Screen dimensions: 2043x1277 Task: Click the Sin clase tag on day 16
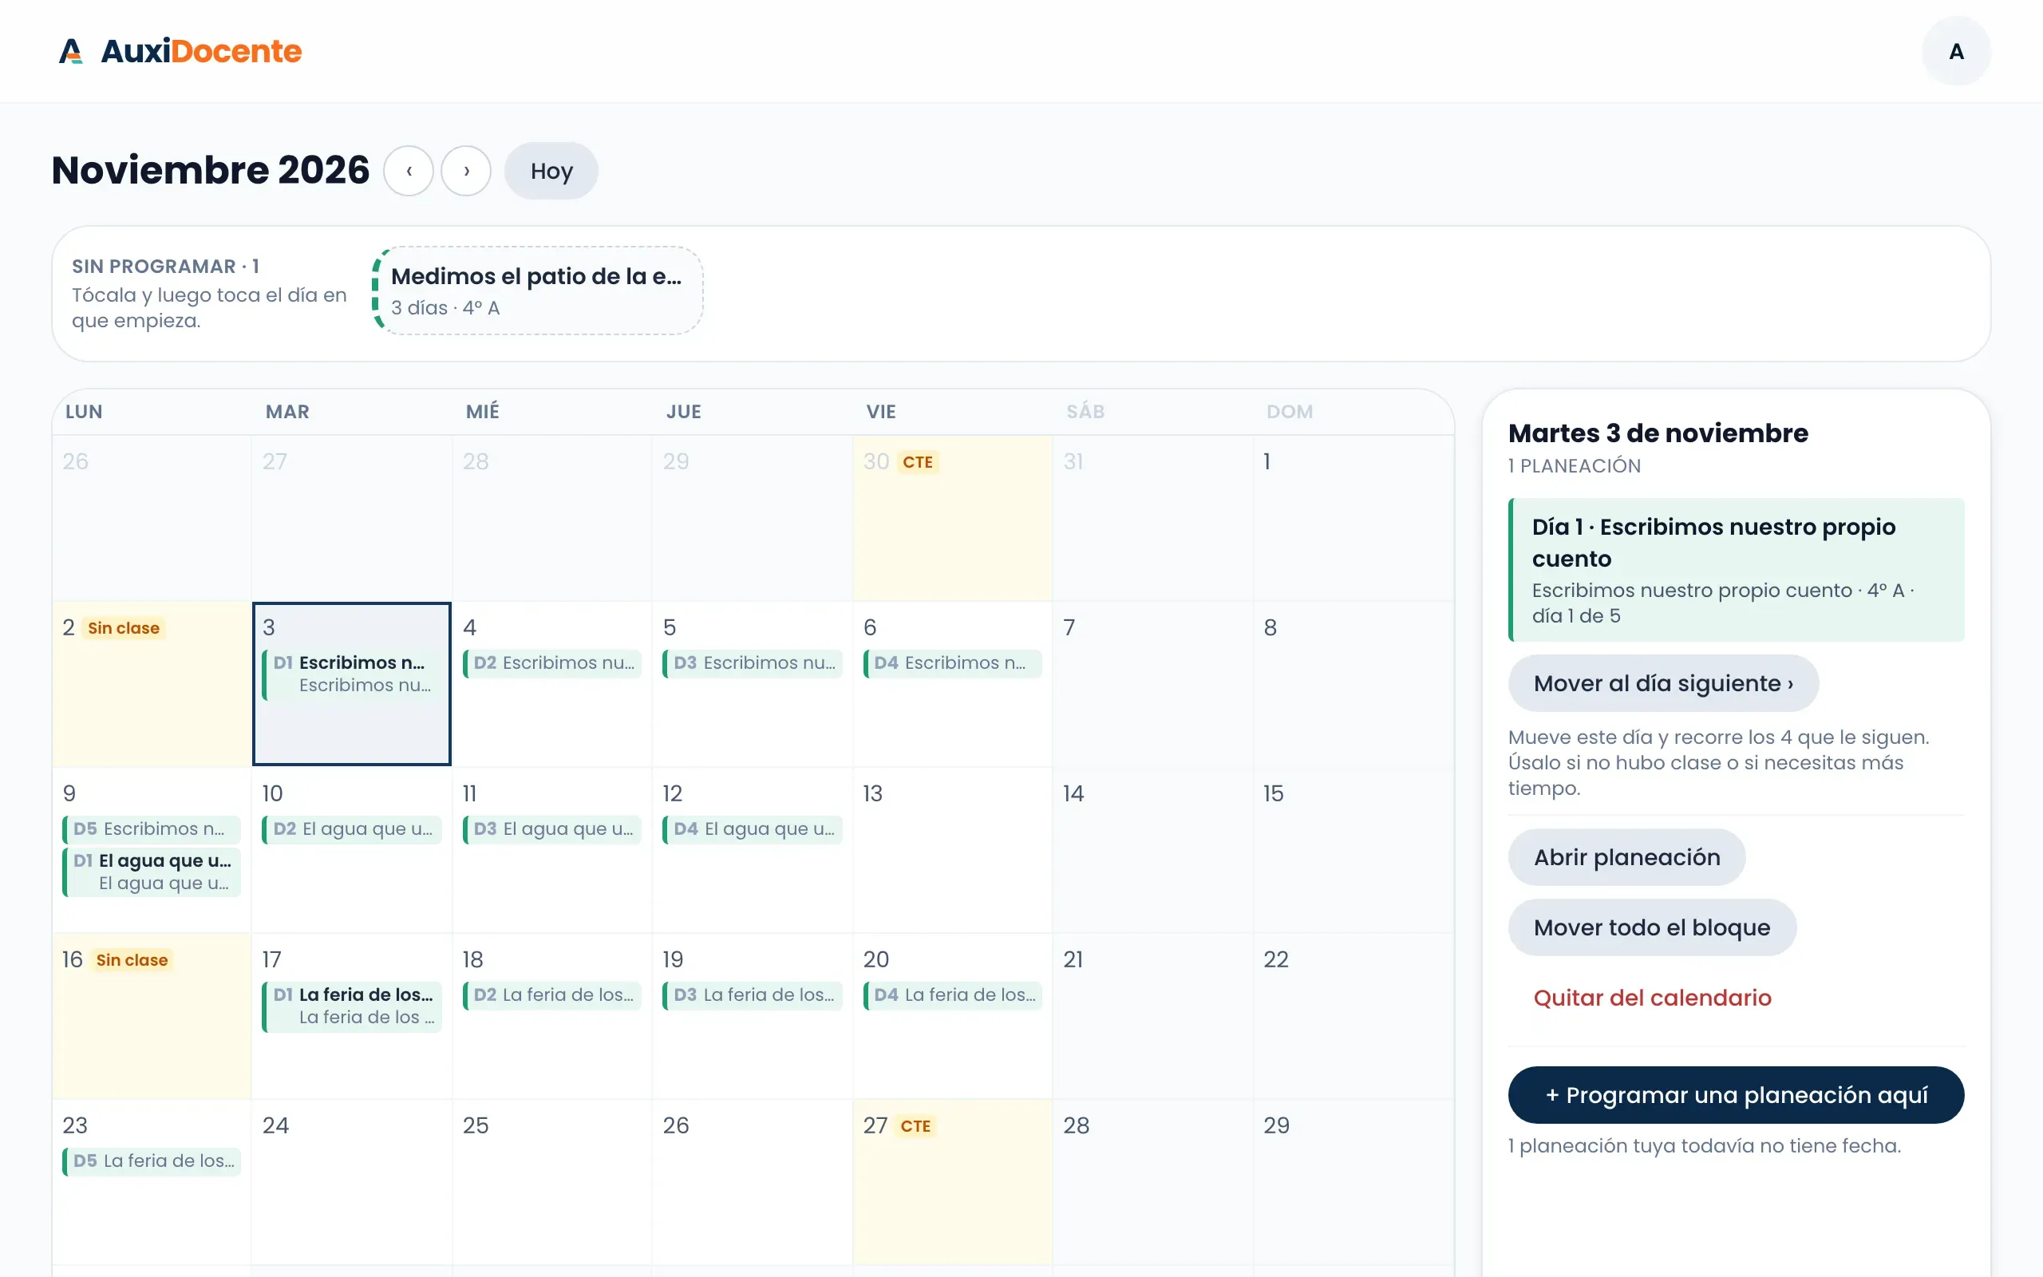click(132, 960)
